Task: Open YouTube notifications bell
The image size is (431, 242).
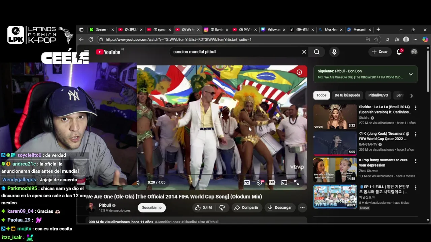Action: (399, 52)
